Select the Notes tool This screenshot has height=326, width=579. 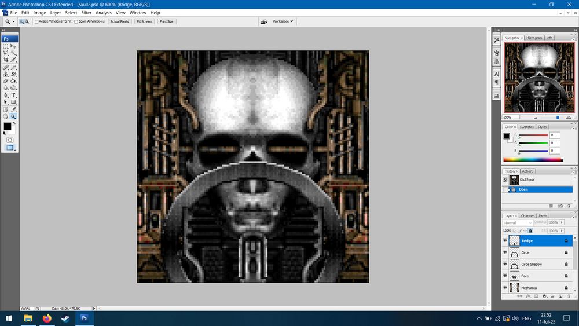(6, 109)
